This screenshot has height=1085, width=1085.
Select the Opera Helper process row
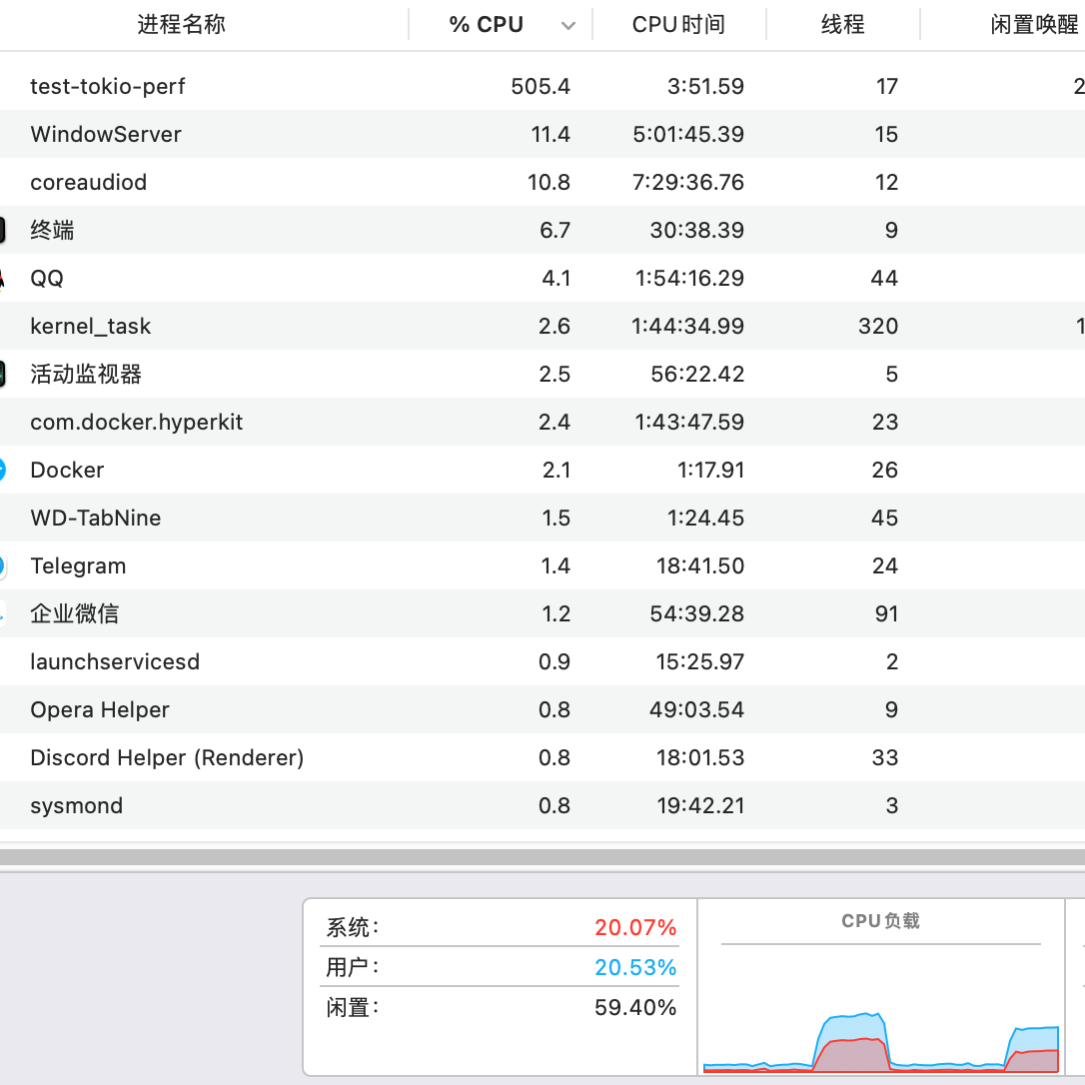(542, 709)
